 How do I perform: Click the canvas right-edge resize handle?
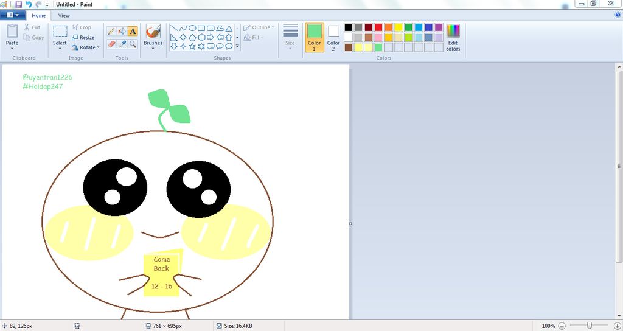pyautogui.click(x=350, y=224)
